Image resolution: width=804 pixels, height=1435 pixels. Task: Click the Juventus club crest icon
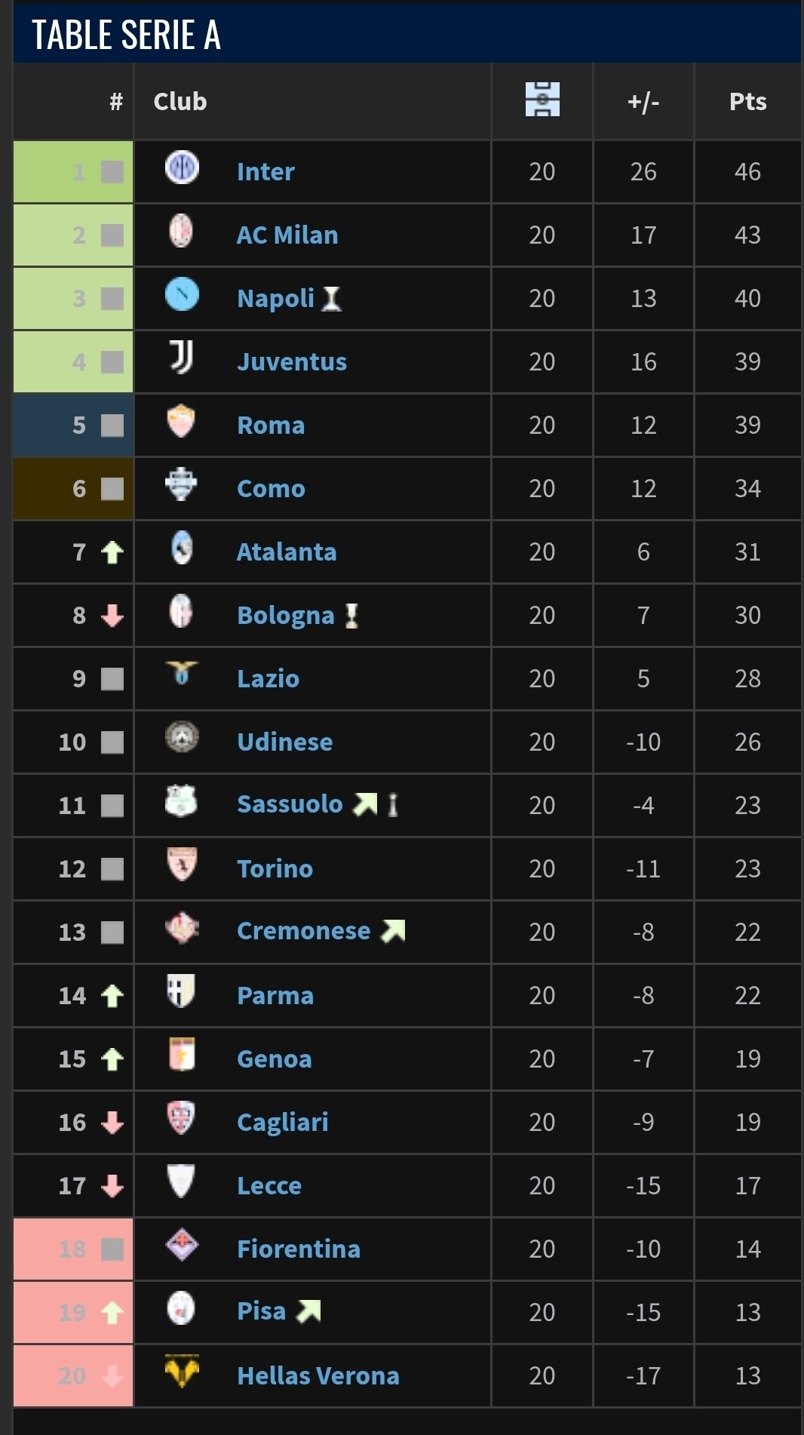(x=182, y=358)
